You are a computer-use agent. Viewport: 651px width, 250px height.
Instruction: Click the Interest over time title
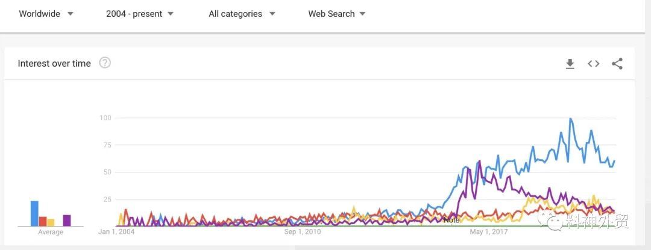coord(54,63)
